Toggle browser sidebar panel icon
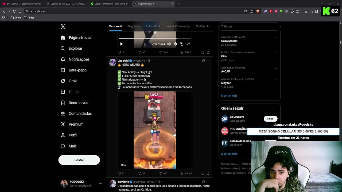This screenshot has height=192, width=342. [x=317, y=11]
